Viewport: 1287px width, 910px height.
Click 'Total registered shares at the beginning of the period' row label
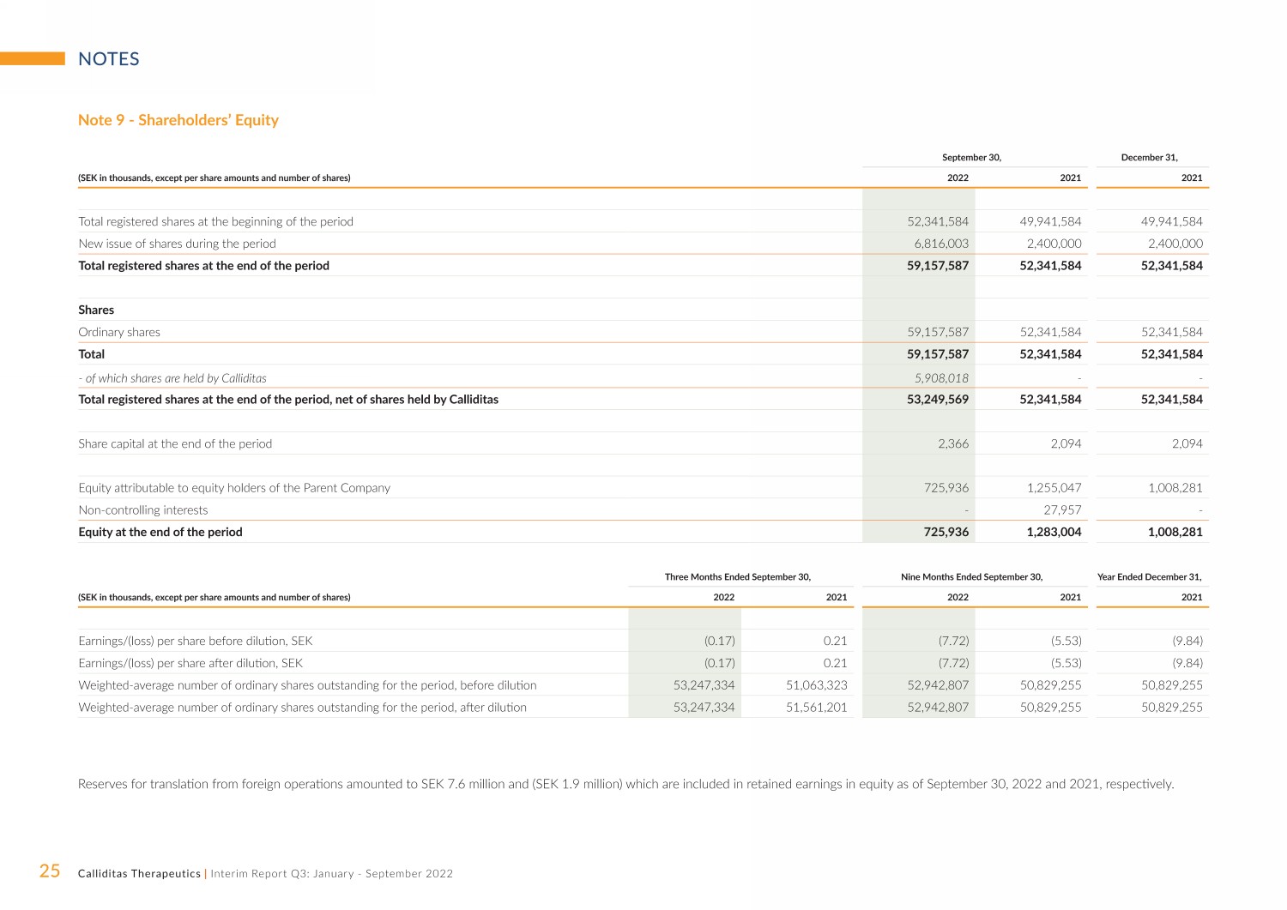tap(215, 221)
